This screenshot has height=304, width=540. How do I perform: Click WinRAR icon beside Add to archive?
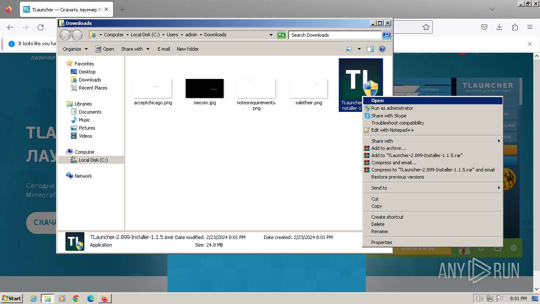367,148
